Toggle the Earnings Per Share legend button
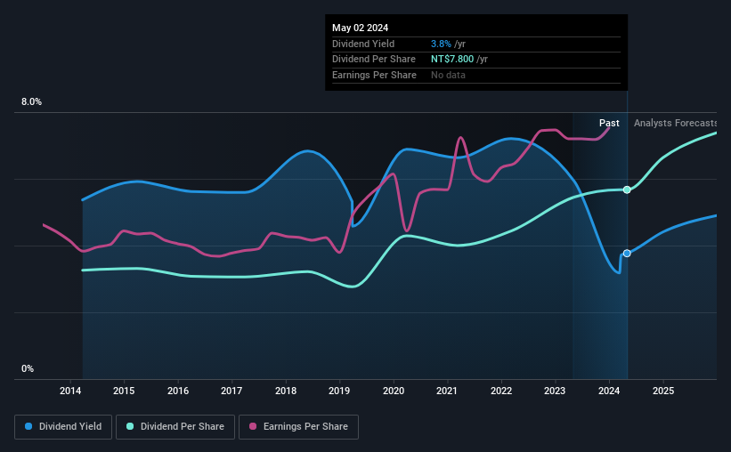 298,427
